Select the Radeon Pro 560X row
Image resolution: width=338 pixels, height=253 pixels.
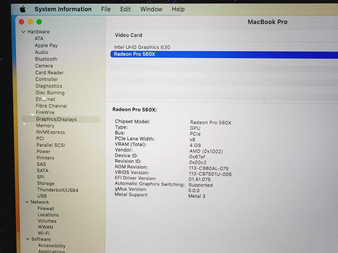pos(224,54)
